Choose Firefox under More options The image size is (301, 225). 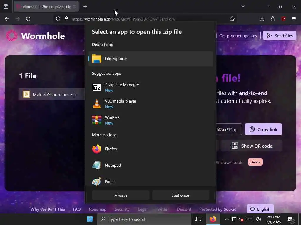[x=151, y=149]
